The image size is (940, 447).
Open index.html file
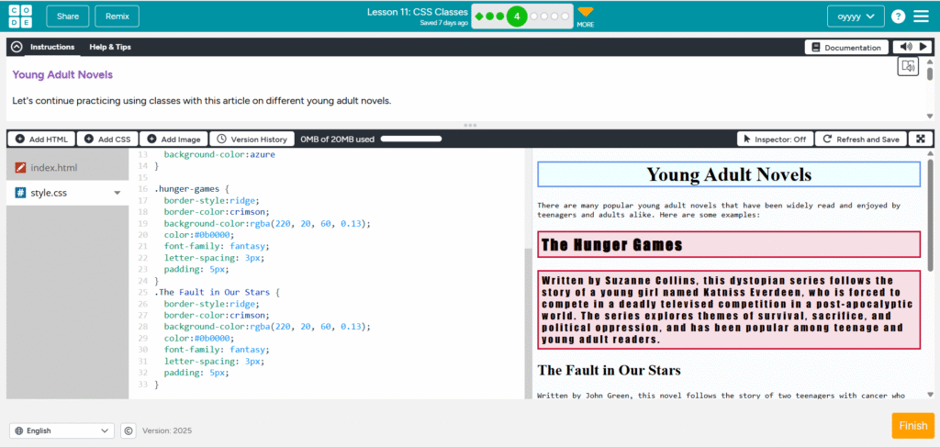[x=54, y=168]
